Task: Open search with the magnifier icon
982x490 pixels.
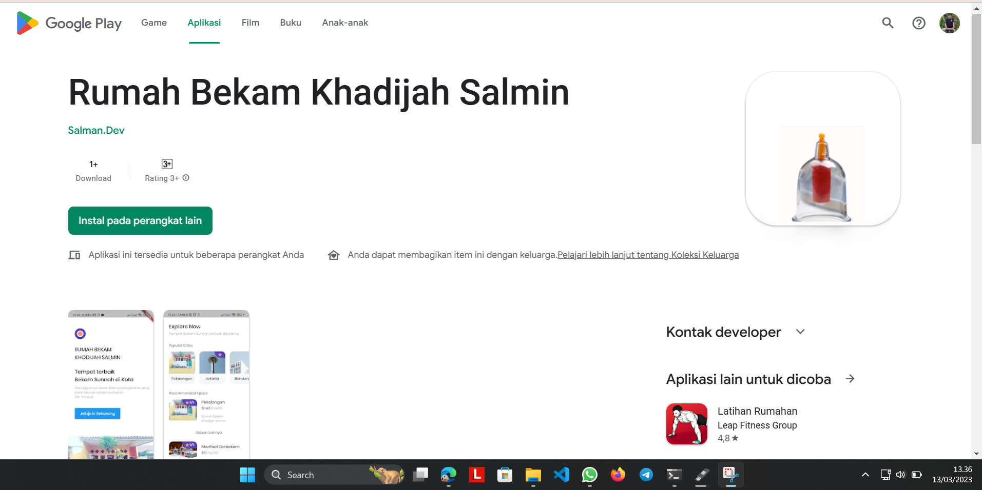Action: tap(888, 23)
